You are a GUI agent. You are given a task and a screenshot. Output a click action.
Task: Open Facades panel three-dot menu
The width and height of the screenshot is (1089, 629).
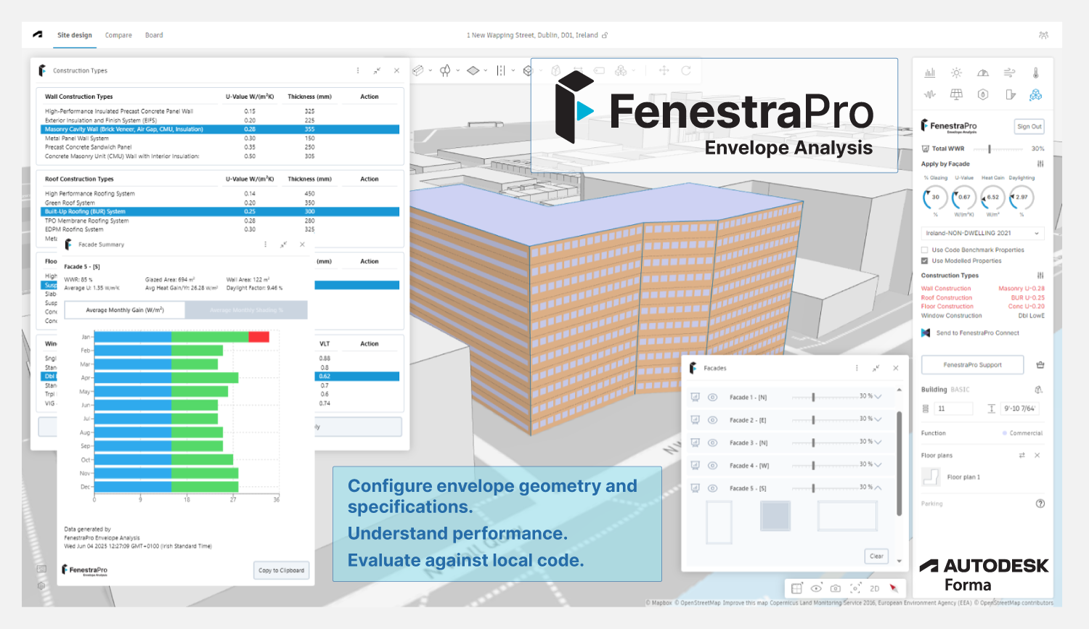pos(857,368)
